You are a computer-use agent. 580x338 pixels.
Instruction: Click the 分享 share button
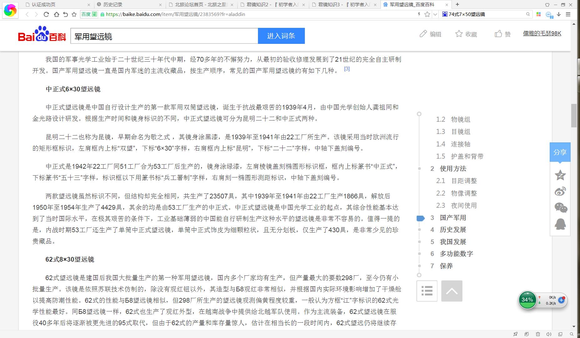(560, 152)
